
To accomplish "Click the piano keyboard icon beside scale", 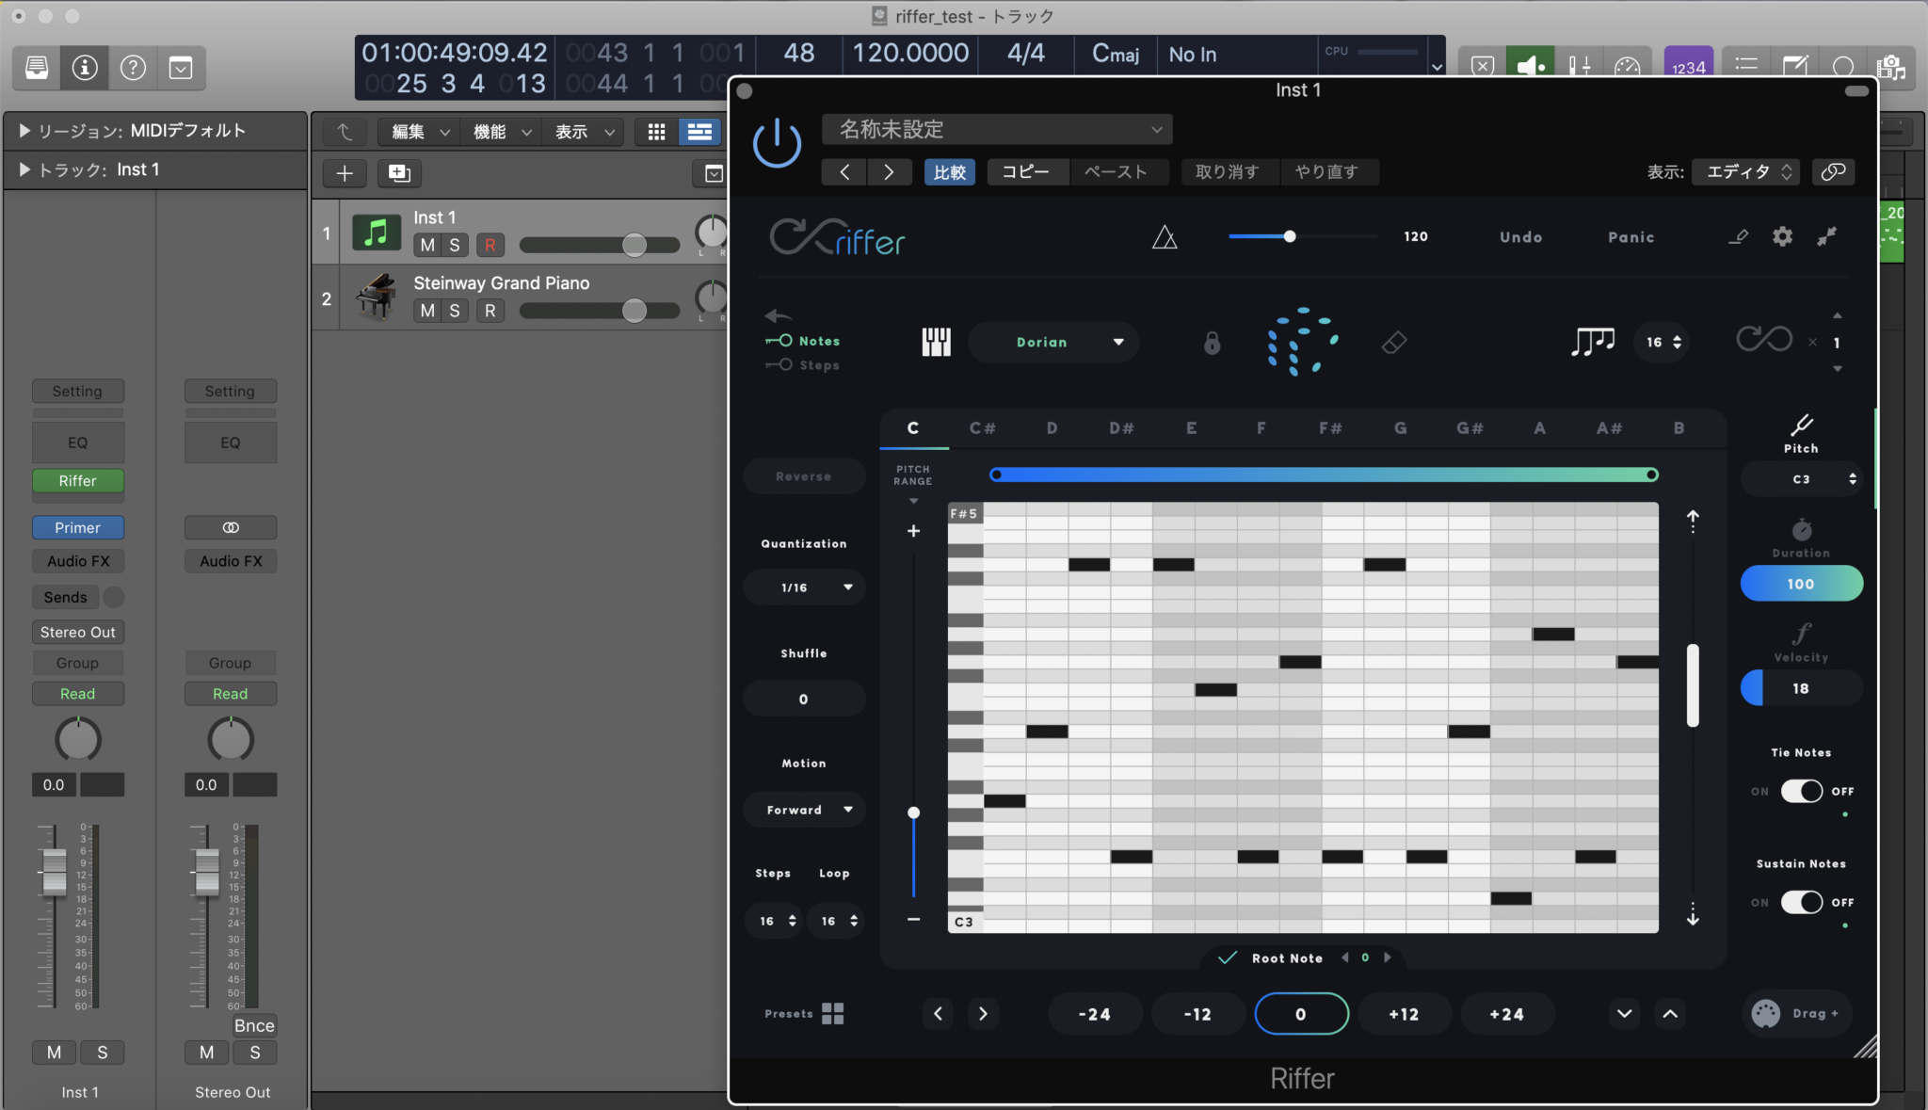I will (x=936, y=342).
